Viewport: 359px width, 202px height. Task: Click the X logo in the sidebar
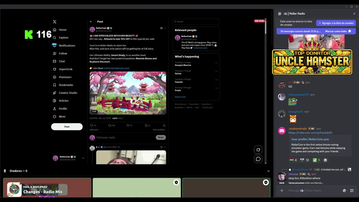pyautogui.click(x=55, y=22)
